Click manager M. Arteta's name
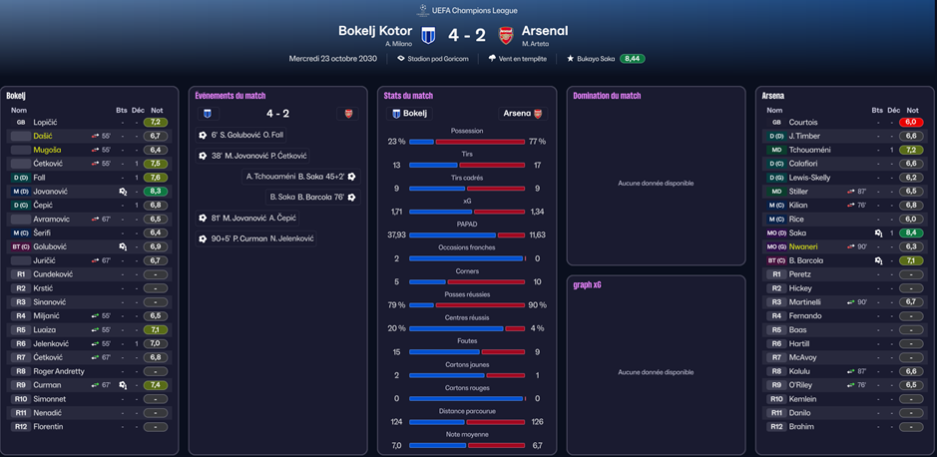Viewport: 937px width, 457px height. click(538, 44)
